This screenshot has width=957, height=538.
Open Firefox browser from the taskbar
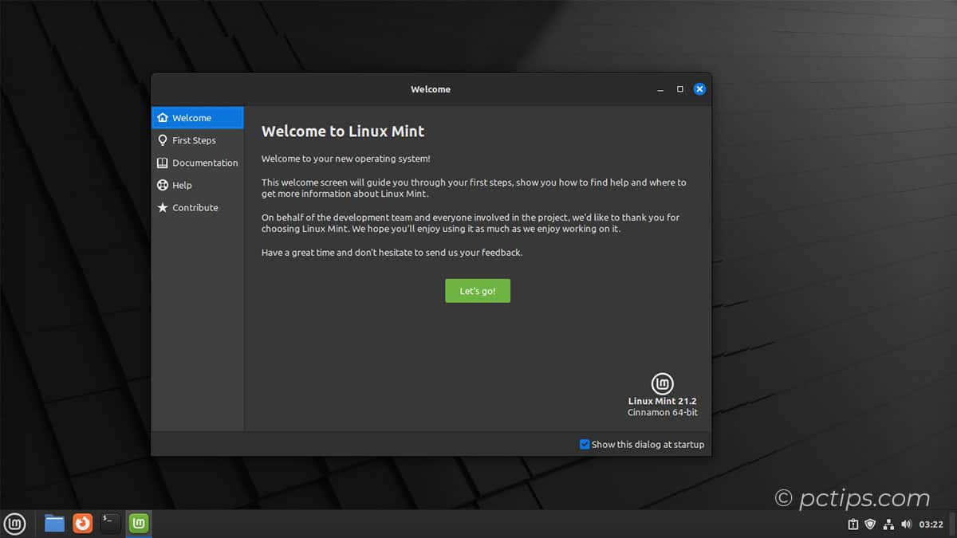(x=82, y=524)
